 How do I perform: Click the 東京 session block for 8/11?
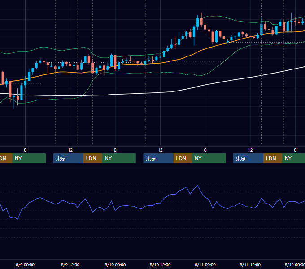pos(248,158)
